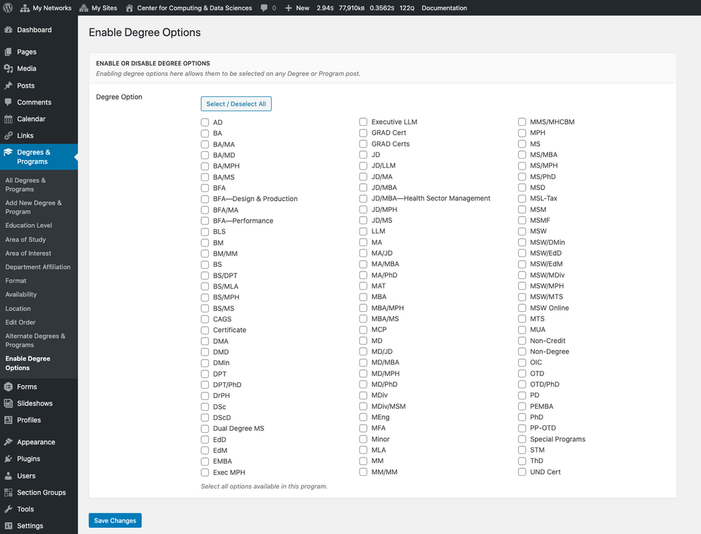Tick the BFA—Design & Production checkbox

[205, 199]
